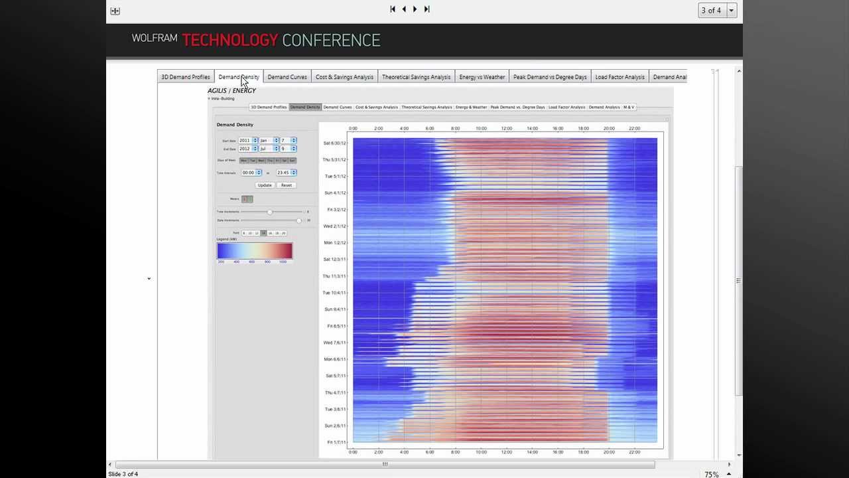Viewport: 849px width, 478px height.
Task: Open Time Intervals end dropdown 23:45
Action: 287,173
